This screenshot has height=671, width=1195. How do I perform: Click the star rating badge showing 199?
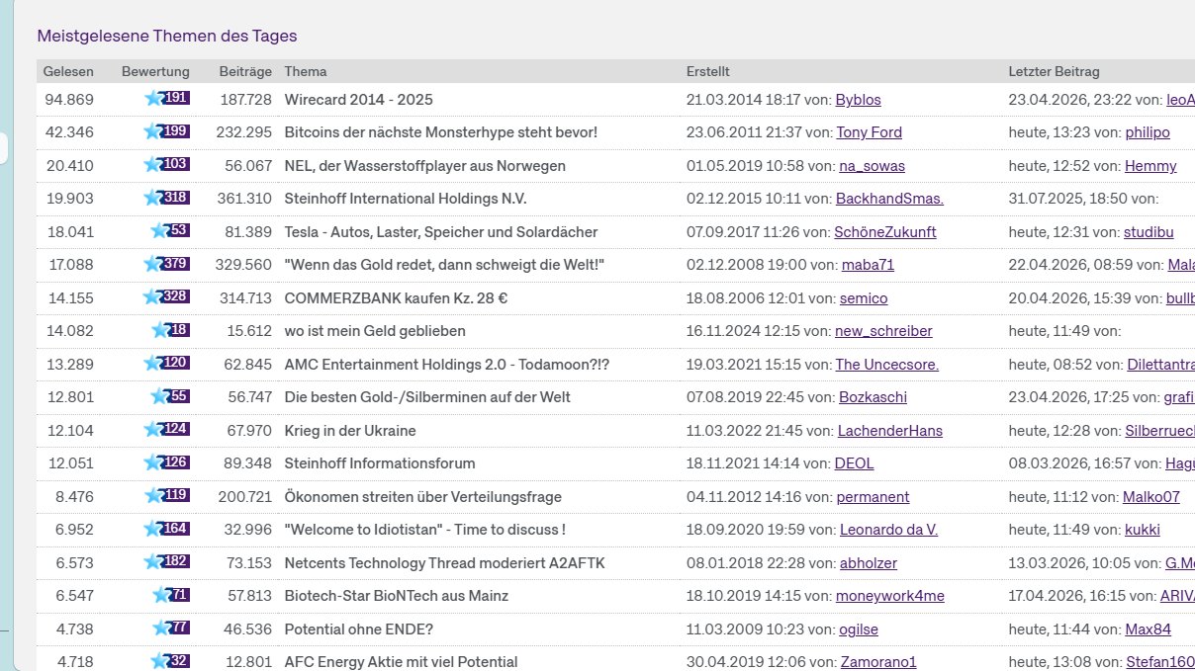tap(165, 132)
